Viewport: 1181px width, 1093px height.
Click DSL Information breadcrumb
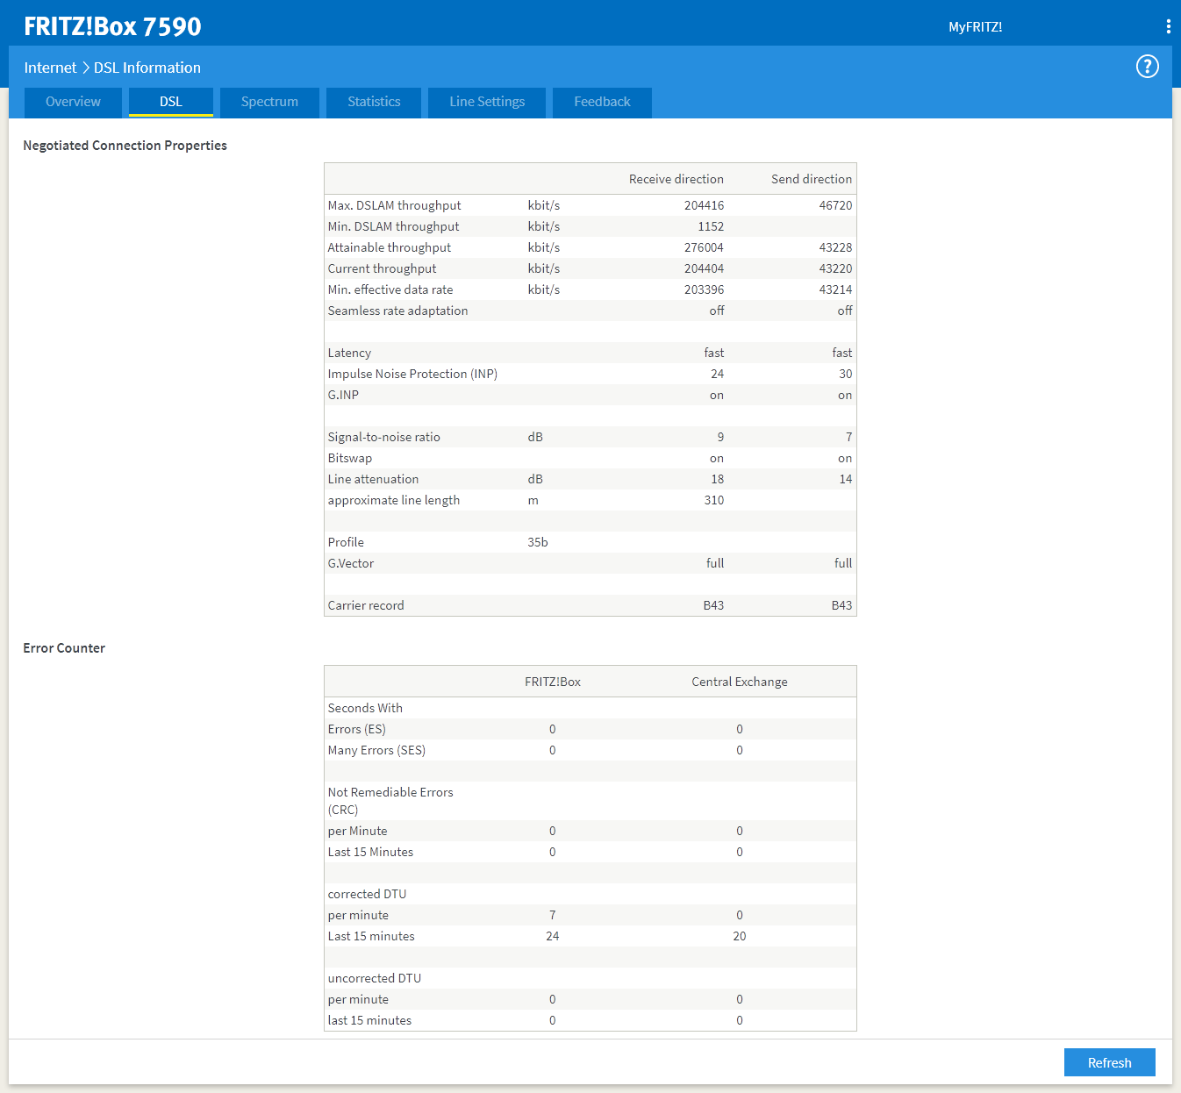(x=147, y=68)
